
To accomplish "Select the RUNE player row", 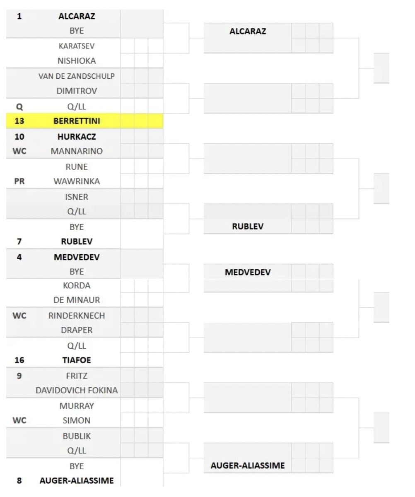I will point(77,167).
